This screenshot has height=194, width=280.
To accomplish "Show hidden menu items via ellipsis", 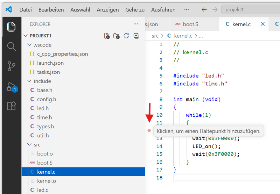I will [187, 9].
